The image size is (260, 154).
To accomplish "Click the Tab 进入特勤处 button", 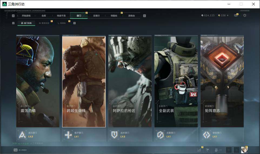I will (20, 150).
